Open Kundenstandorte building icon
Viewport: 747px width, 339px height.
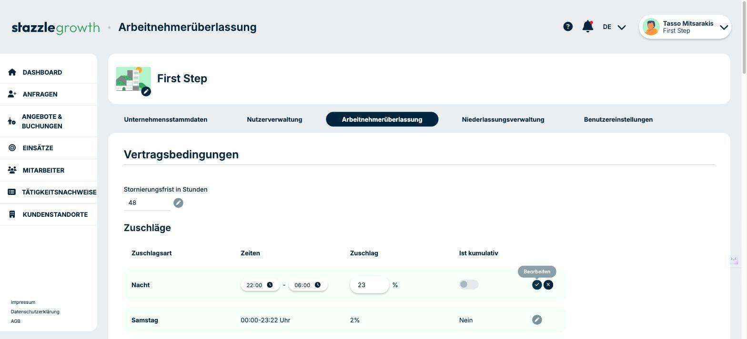pyautogui.click(x=12, y=214)
